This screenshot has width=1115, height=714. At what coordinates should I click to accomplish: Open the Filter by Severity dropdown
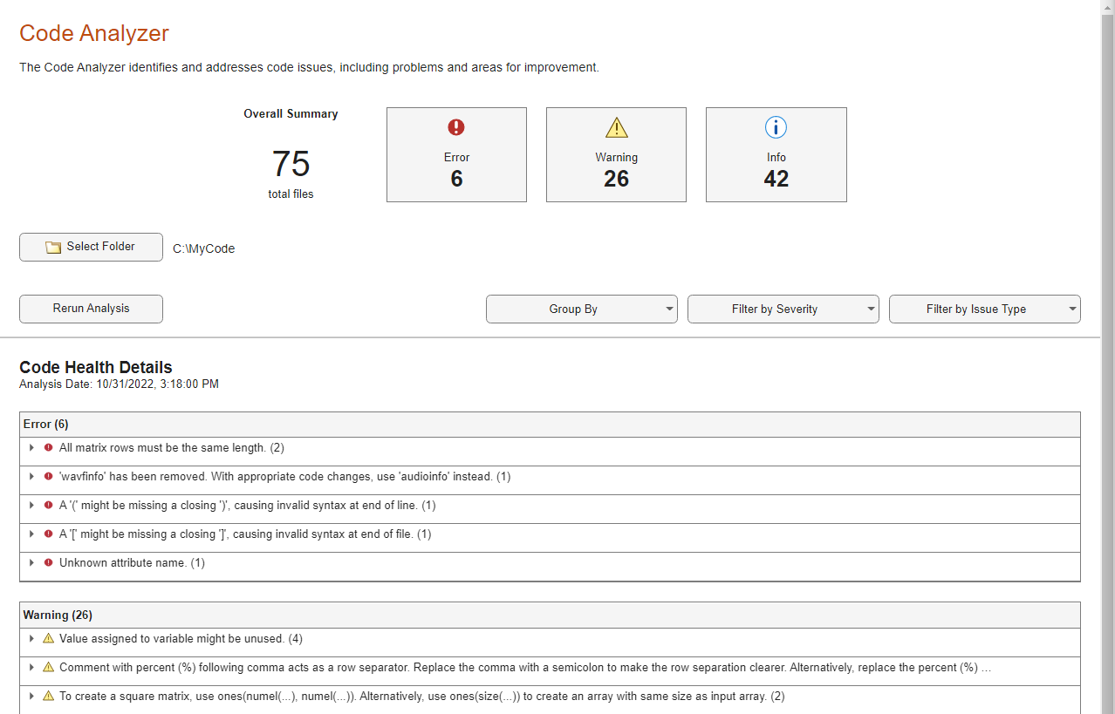[x=783, y=309]
